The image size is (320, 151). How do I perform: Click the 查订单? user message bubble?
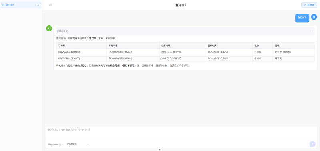coord(302,18)
